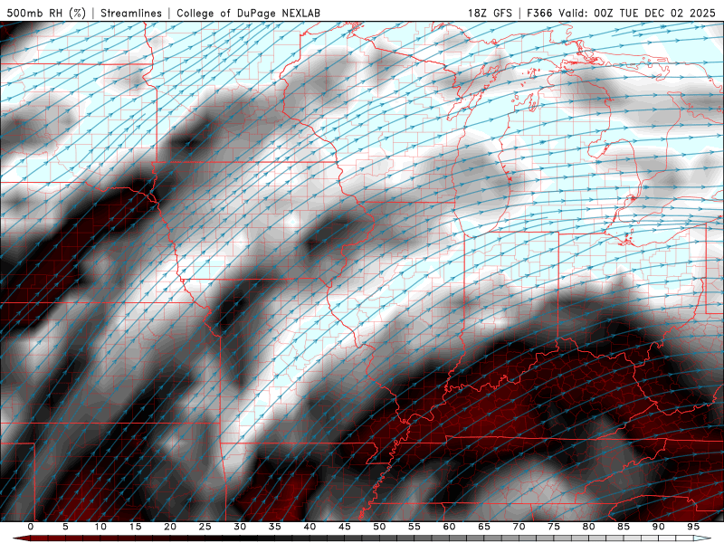The width and height of the screenshot is (724, 543).
Task: Click the '50' value on the colorbar scale
Action: point(379,527)
